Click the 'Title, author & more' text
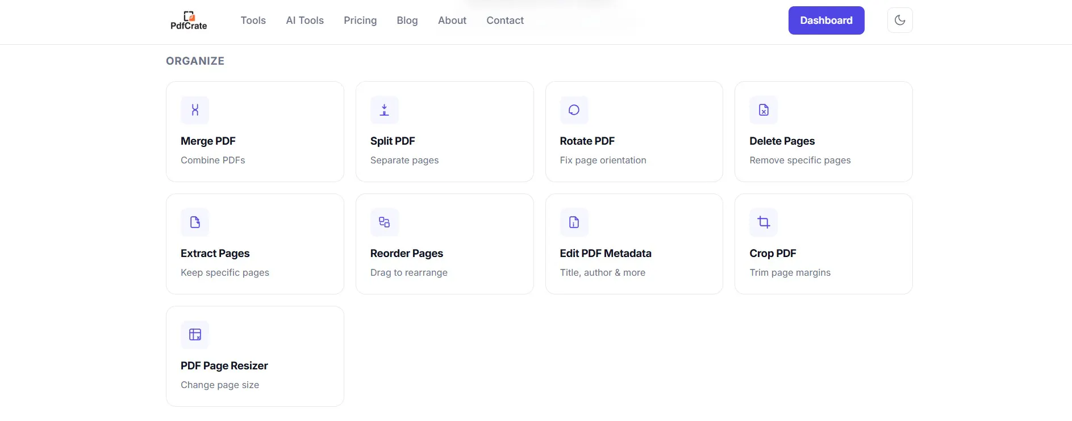 point(602,273)
